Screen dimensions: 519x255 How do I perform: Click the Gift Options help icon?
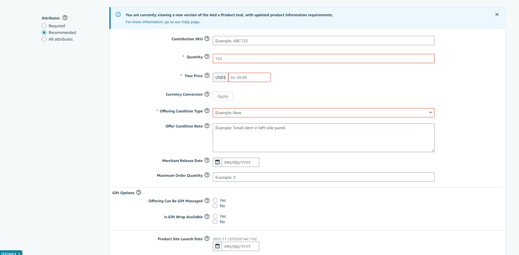point(138,192)
